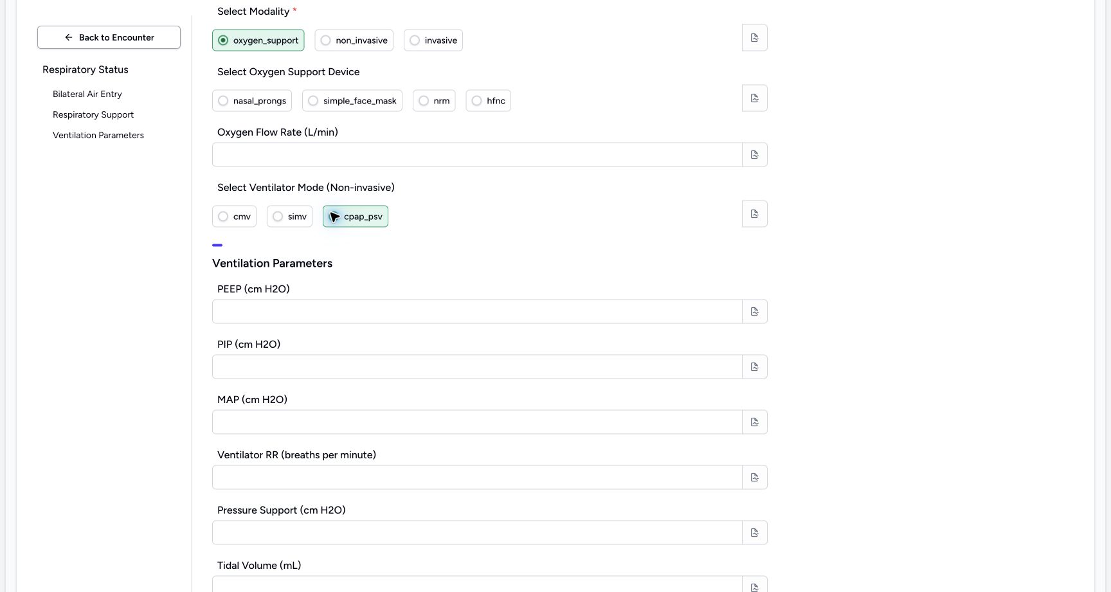This screenshot has width=1111, height=592.
Task: Open Respiratory Status in sidebar
Action: 86,69
